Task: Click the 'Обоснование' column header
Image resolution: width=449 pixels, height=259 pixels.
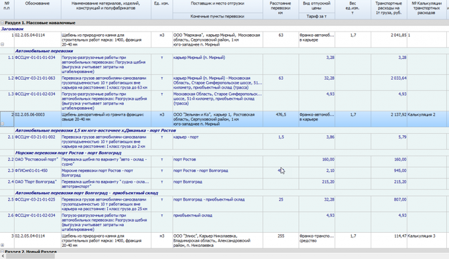Action: (x=38, y=9)
